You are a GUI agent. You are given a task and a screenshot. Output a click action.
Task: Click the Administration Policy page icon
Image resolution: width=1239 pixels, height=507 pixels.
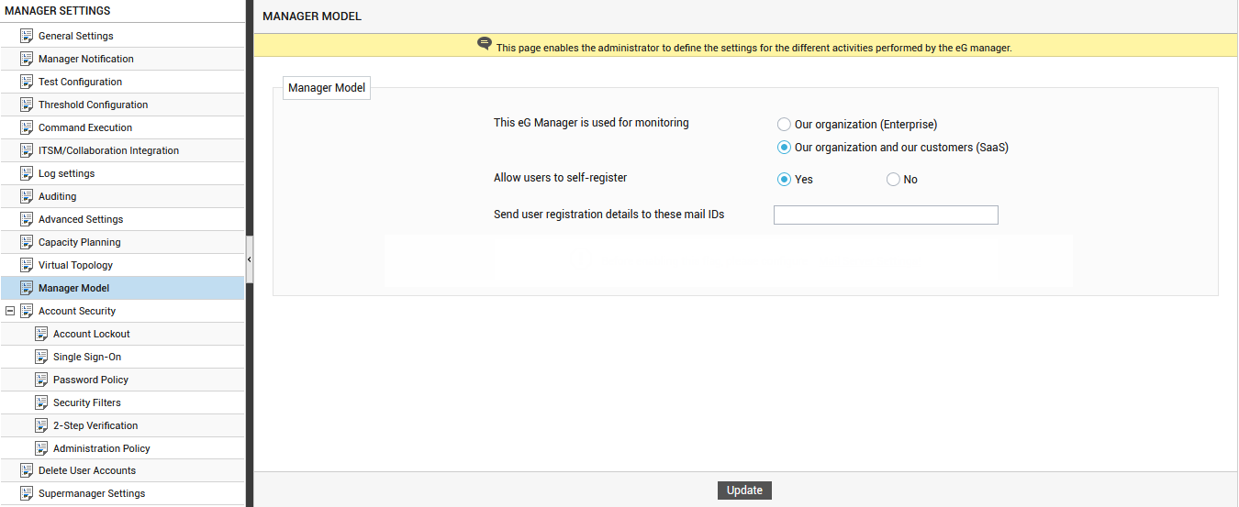pos(41,448)
